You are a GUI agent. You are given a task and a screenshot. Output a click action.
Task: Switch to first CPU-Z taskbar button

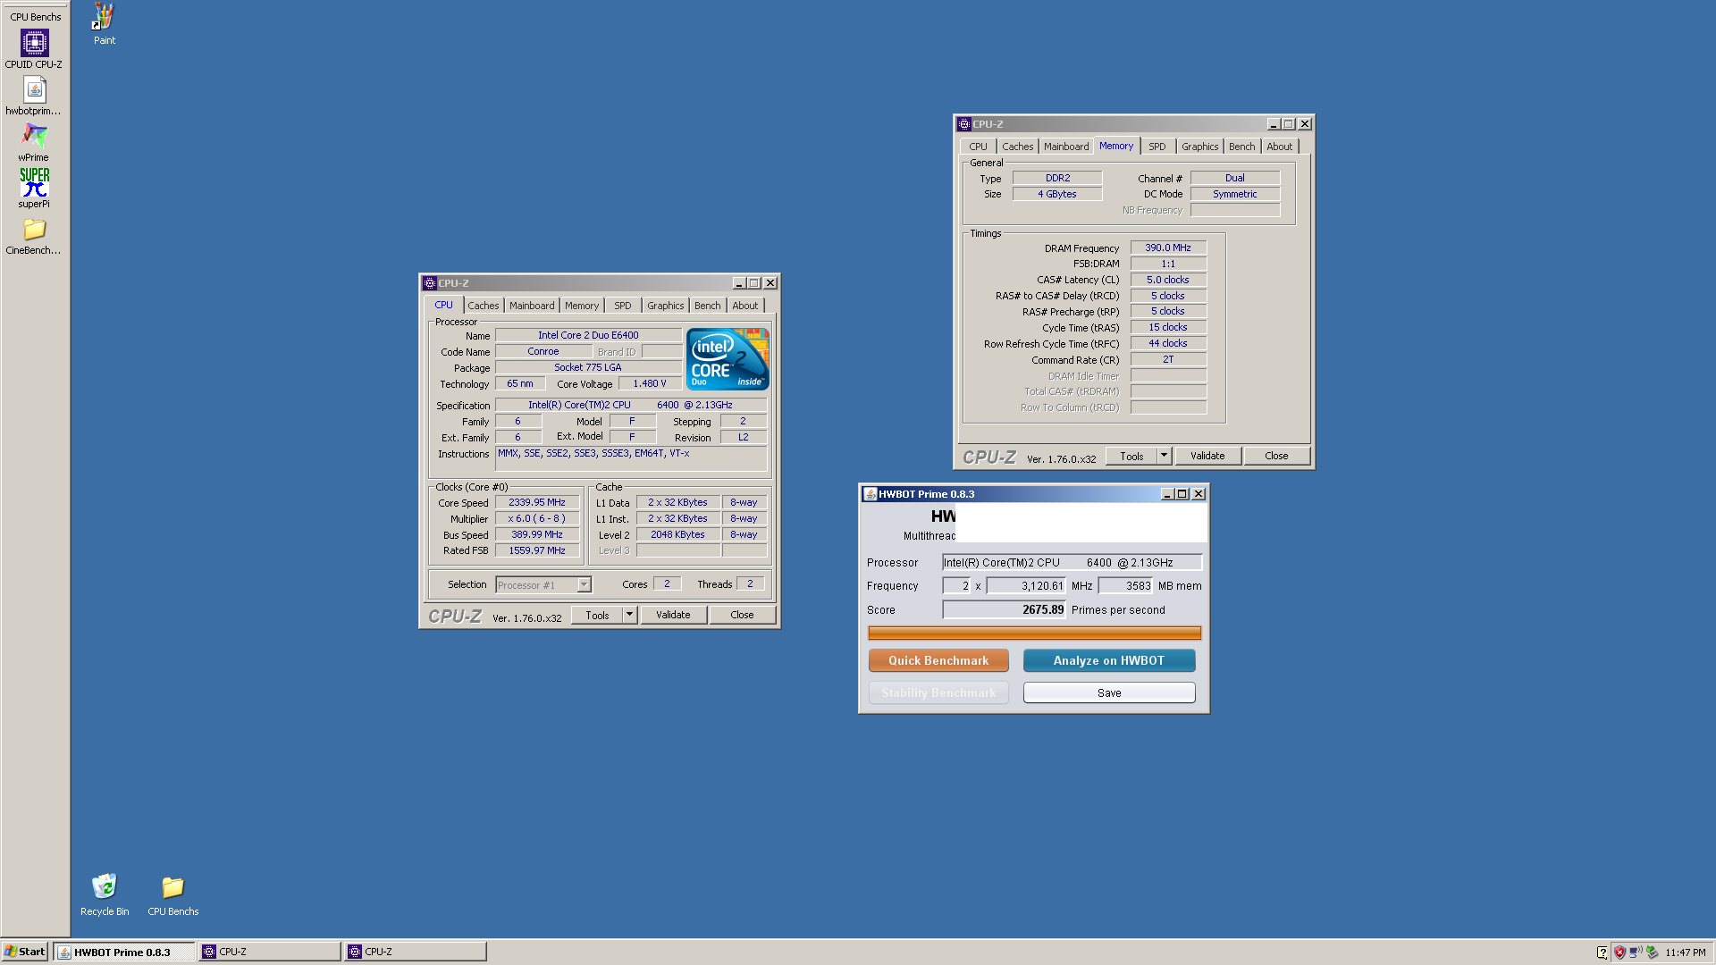(269, 952)
